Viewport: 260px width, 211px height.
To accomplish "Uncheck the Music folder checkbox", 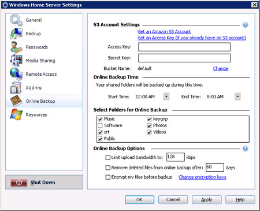I will (x=100, y=119).
